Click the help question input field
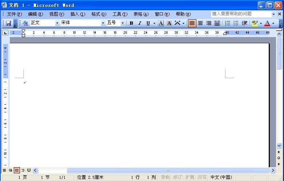The image size is (284, 181). point(241,14)
